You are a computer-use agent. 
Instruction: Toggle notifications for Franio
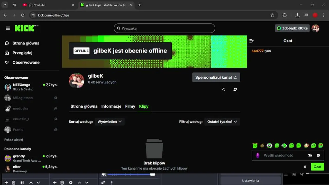click(56, 130)
